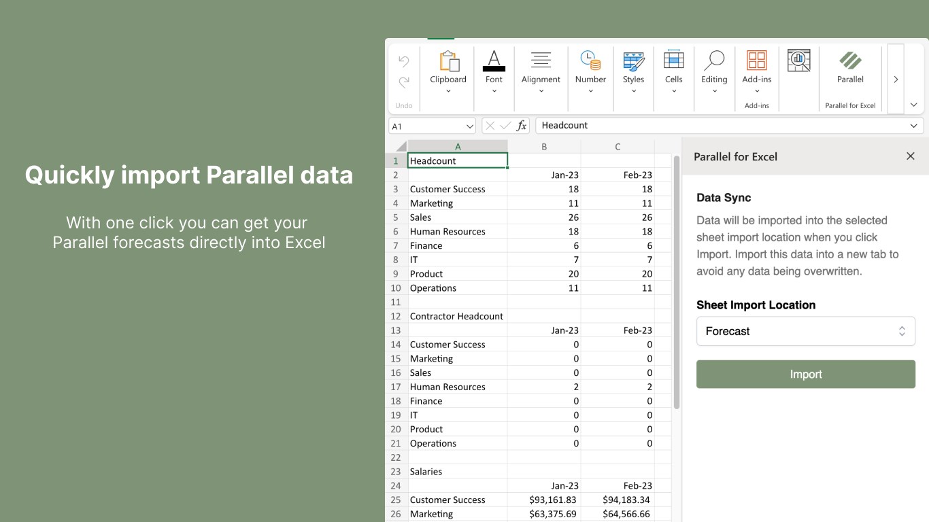Open the Styles ribbon group
The width and height of the screenshot is (929, 522).
click(x=633, y=73)
